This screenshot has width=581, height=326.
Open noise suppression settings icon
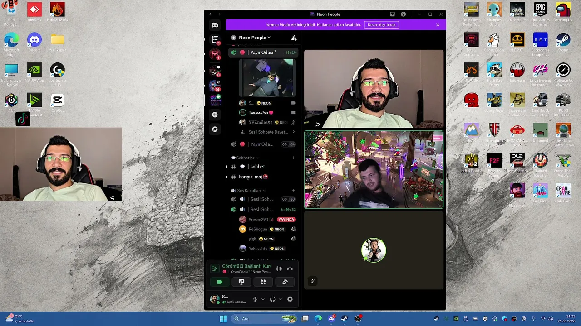279,268
